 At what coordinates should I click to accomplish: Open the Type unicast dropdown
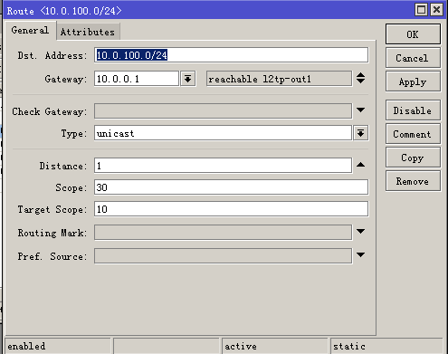pyautogui.click(x=360, y=133)
